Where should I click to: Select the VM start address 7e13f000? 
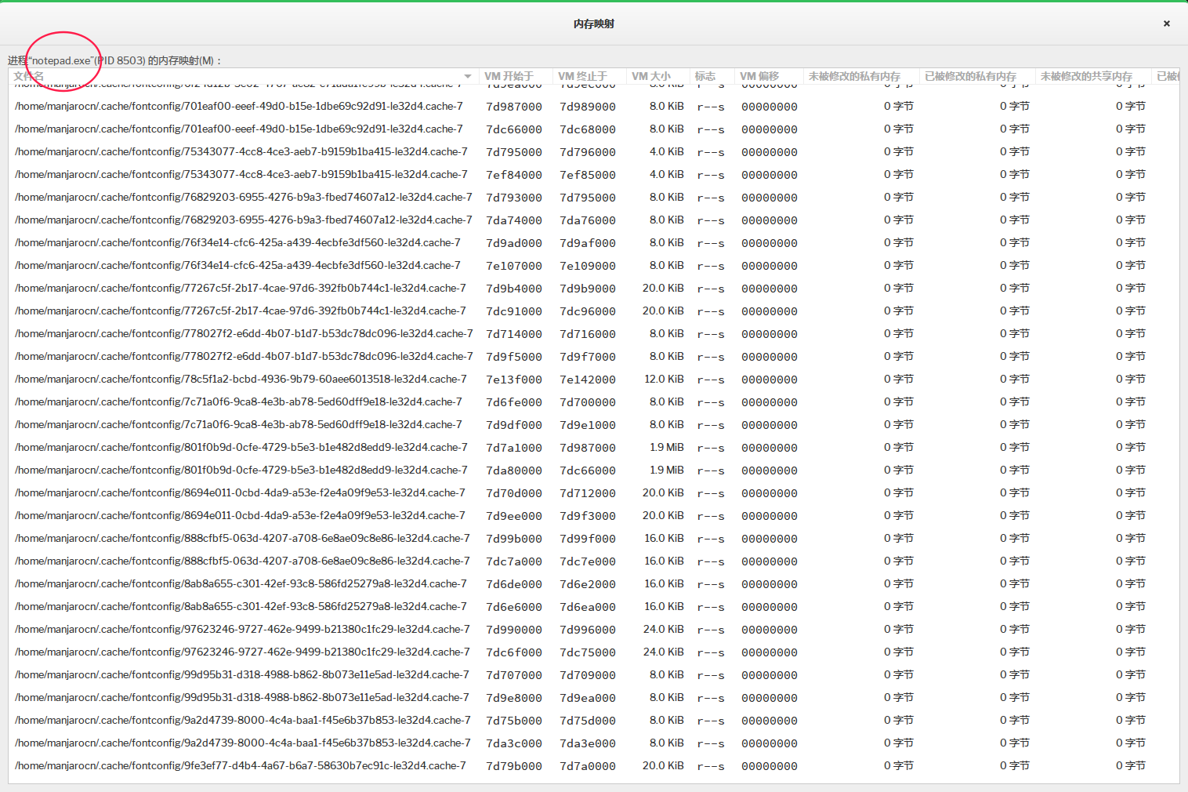tap(514, 380)
